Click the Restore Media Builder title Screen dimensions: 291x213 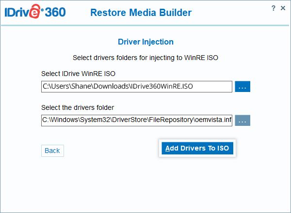[141, 13]
